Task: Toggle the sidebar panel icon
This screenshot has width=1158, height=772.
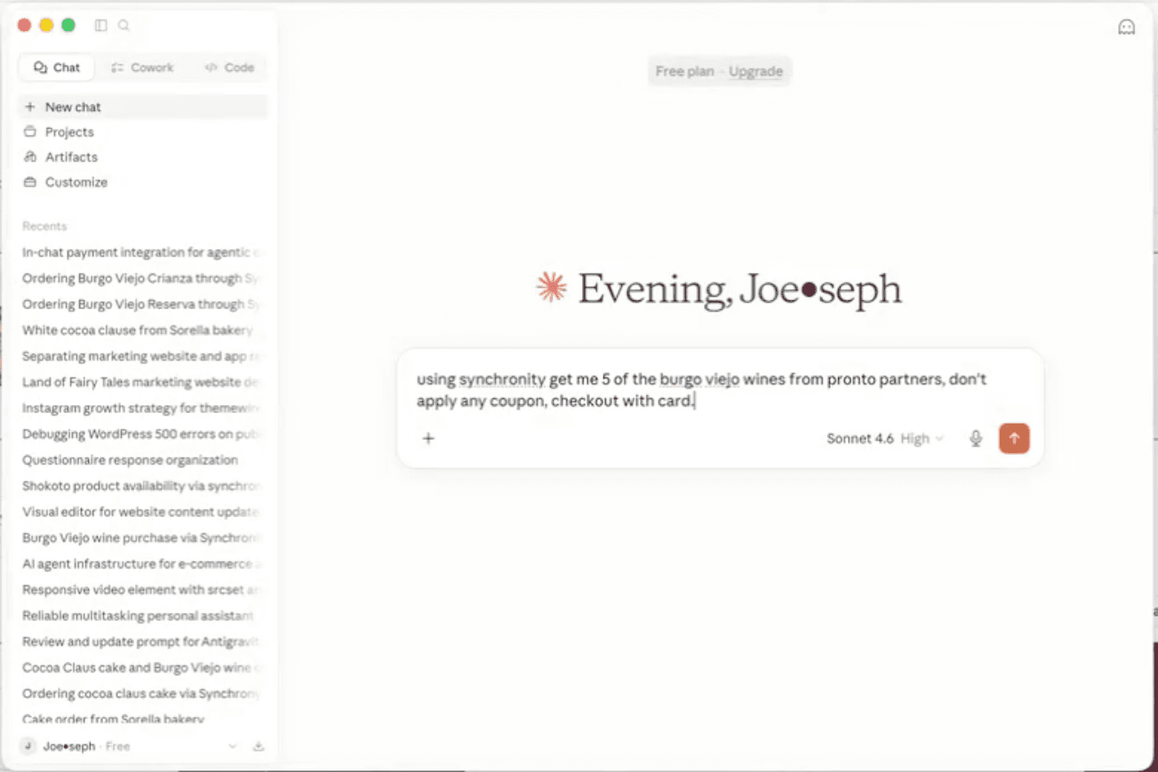Action: pyautogui.click(x=100, y=26)
